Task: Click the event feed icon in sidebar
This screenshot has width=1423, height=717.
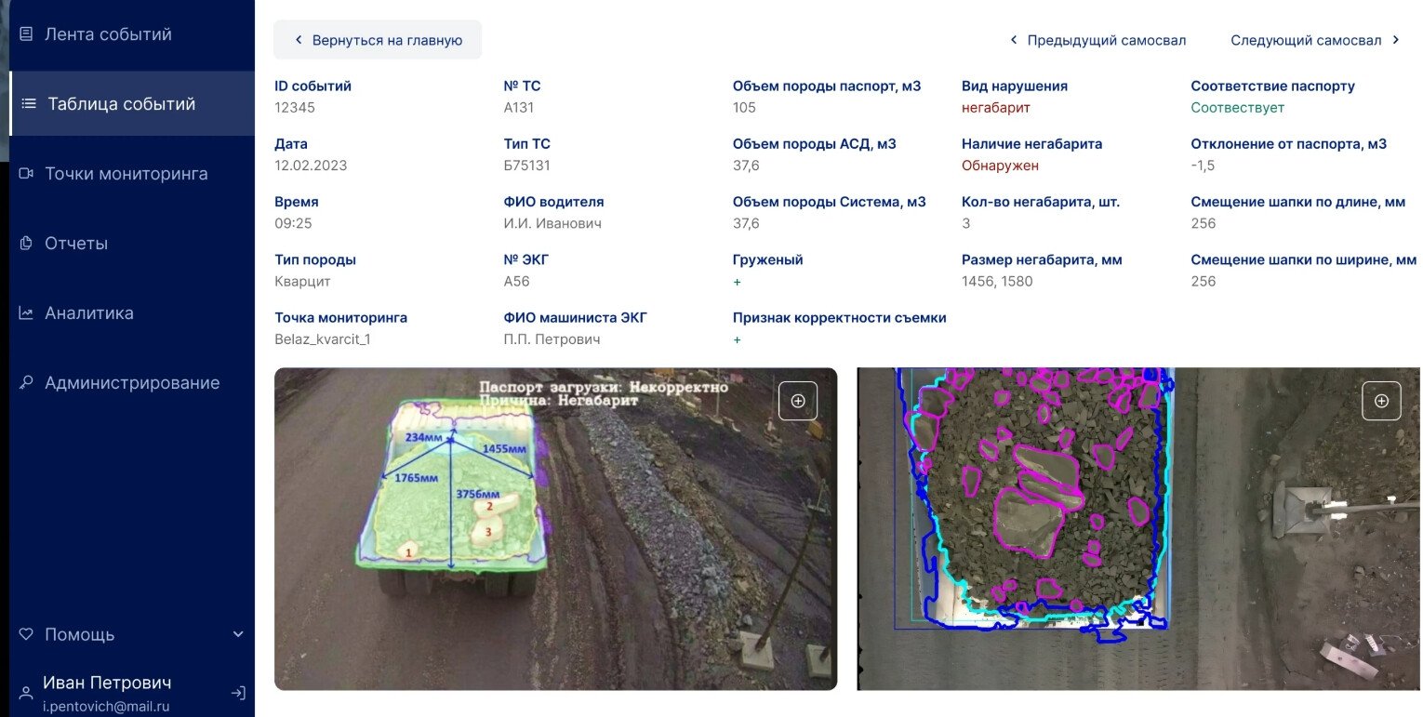Action: tap(26, 34)
